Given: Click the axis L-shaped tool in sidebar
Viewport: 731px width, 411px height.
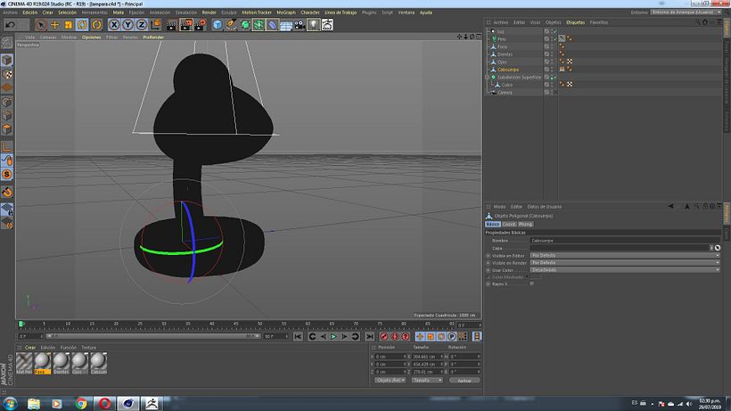Looking at the screenshot, I should pyautogui.click(x=7, y=147).
